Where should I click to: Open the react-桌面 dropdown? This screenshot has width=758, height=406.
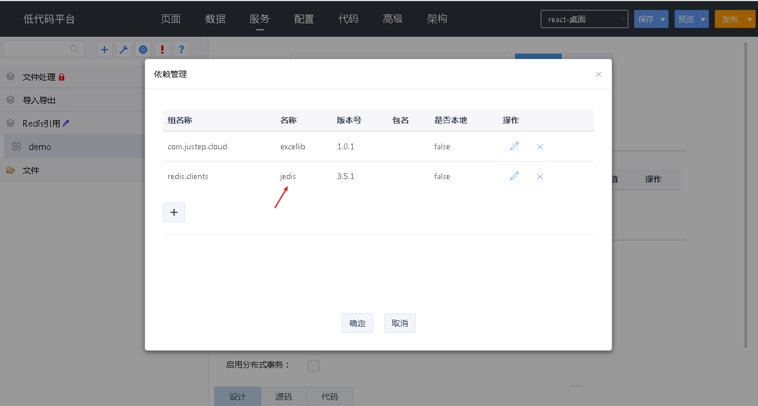pyautogui.click(x=585, y=19)
